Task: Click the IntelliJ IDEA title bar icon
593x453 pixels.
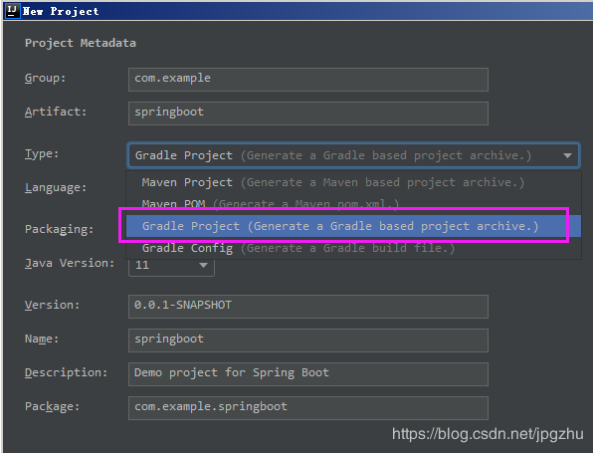Action: pos(12,11)
